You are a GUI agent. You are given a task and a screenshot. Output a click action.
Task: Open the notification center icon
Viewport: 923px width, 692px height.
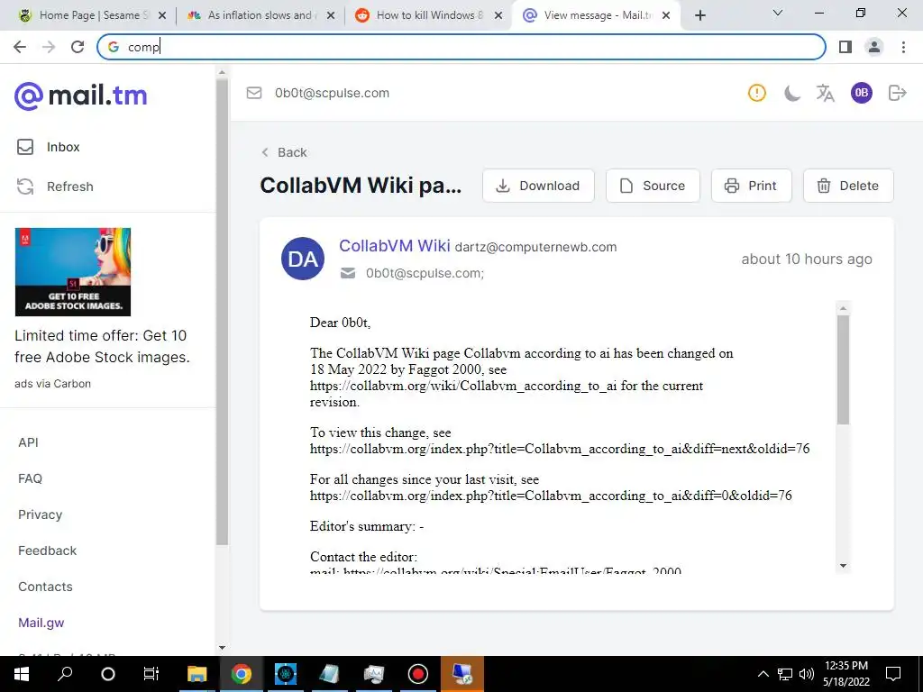tap(893, 674)
